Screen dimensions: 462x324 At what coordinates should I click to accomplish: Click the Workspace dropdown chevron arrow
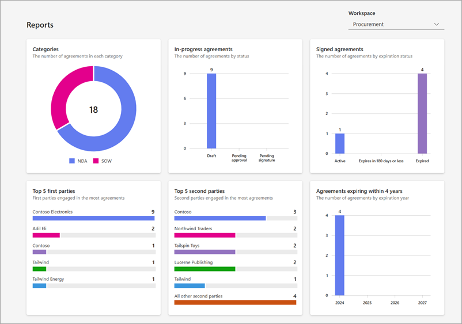(x=437, y=24)
